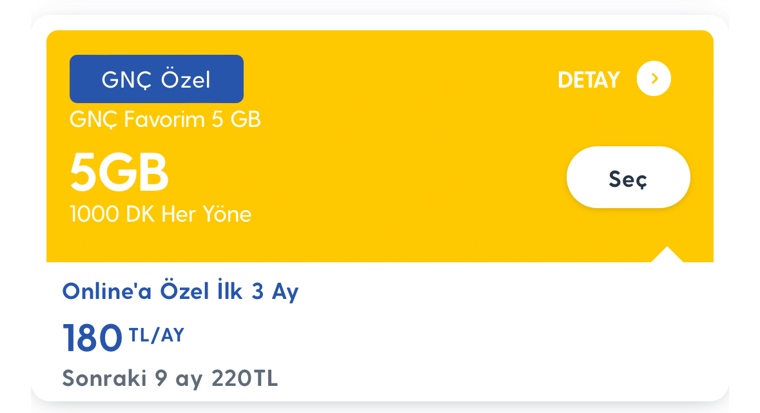The width and height of the screenshot is (760, 413).
Task: Click the TL/AY unit label
Action: 157,335
